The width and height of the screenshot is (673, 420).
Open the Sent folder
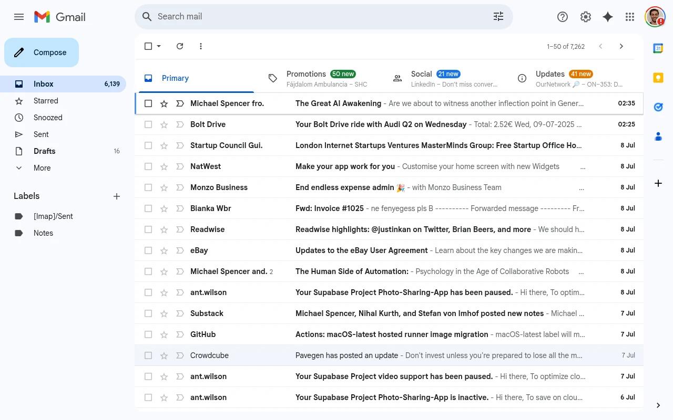[63, 134]
